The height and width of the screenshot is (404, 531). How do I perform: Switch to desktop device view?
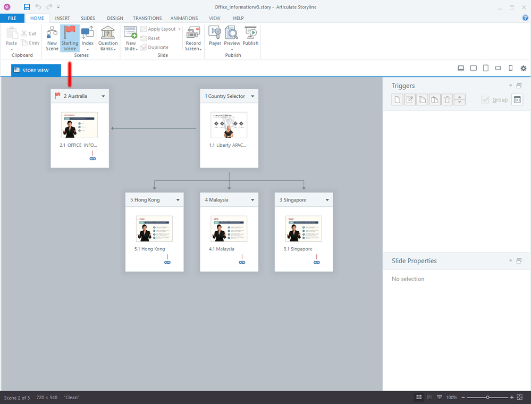point(461,68)
